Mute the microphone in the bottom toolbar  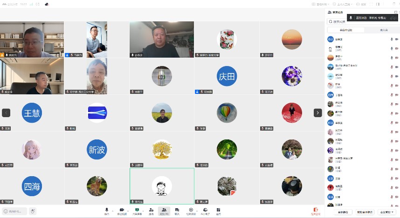pyautogui.click(x=107, y=210)
